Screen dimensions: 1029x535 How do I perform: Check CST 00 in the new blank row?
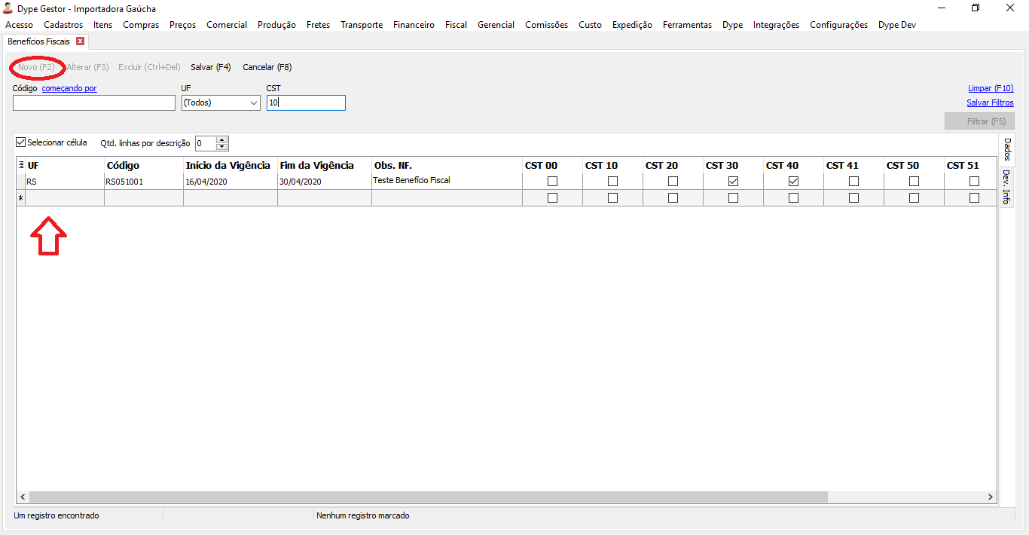[x=552, y=198]
